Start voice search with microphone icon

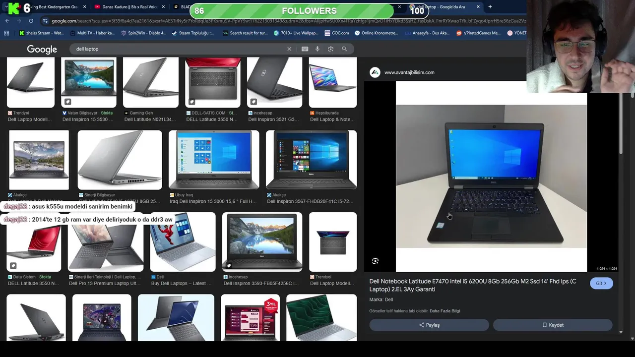(317, 49)
